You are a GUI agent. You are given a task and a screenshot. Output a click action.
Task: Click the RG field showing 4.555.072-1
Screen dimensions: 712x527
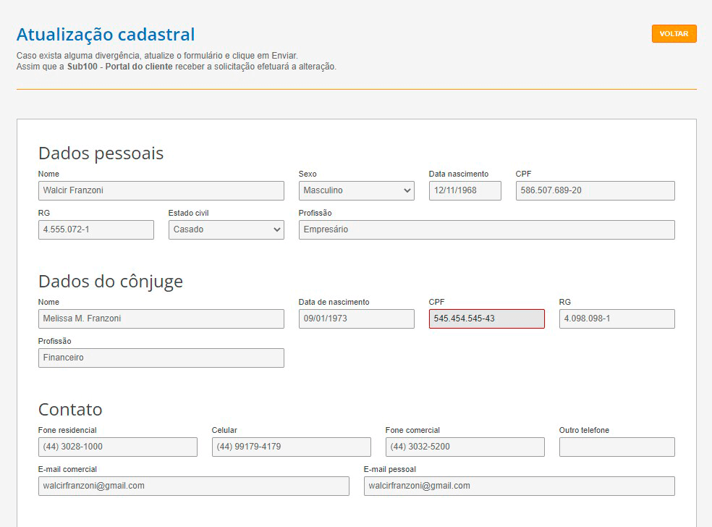[x=96, y=229]
